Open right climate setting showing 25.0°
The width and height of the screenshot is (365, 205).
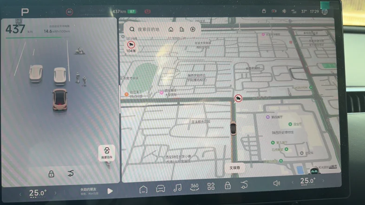[308, 181]
